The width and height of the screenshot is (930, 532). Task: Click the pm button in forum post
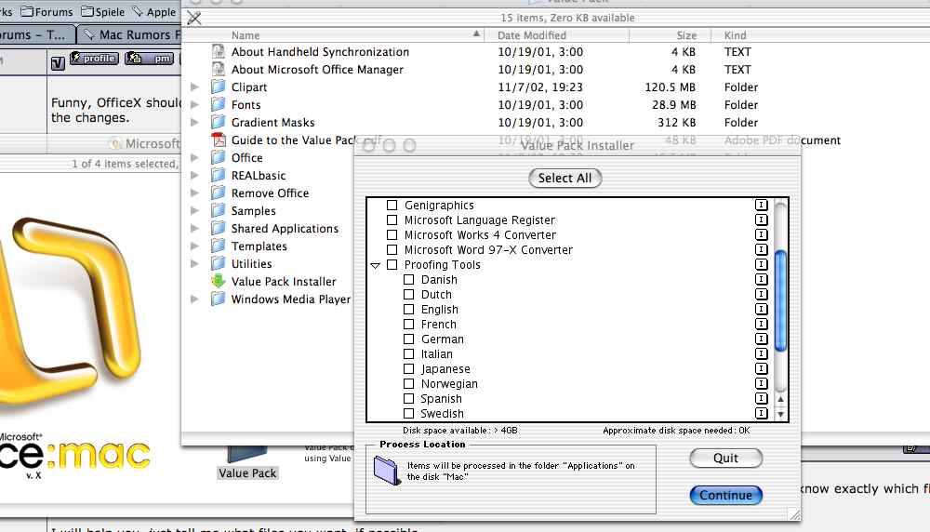(150, 58)
